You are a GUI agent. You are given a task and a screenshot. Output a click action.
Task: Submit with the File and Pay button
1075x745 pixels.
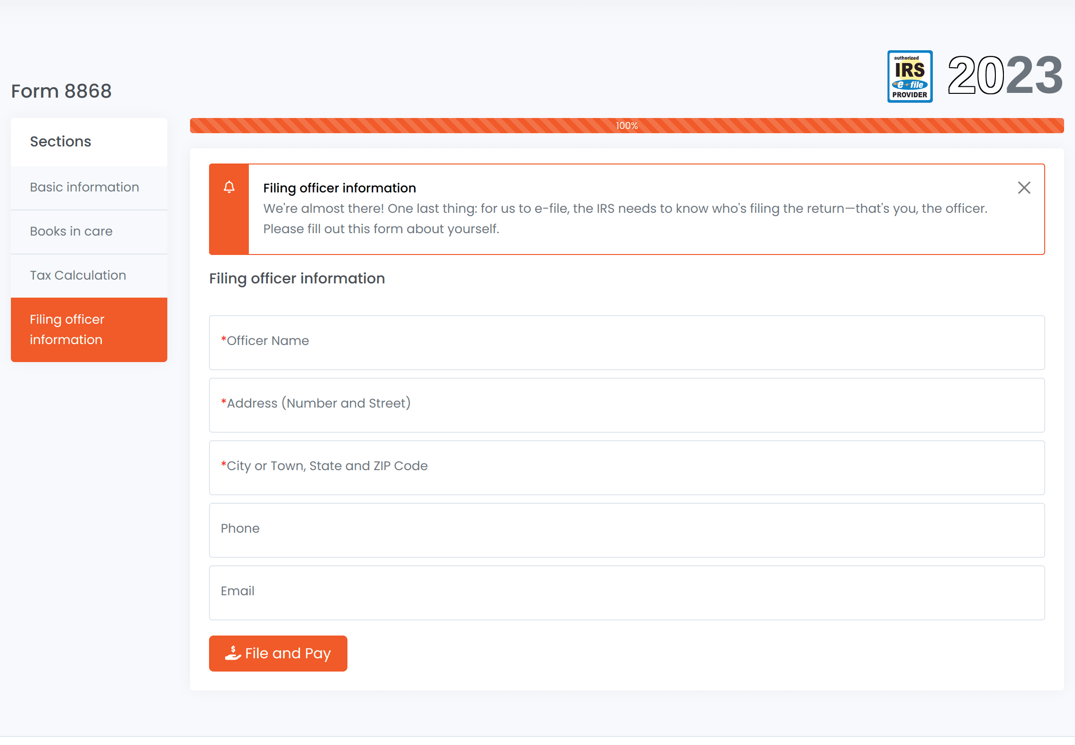click(x=278, y=653)
